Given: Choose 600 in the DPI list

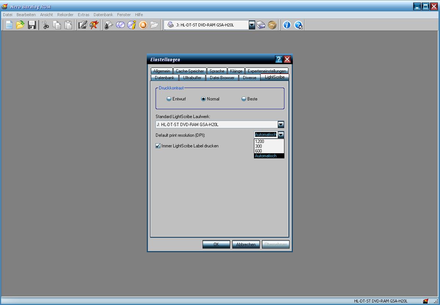Looking at the screenshot, I should (x=269, y=151).
